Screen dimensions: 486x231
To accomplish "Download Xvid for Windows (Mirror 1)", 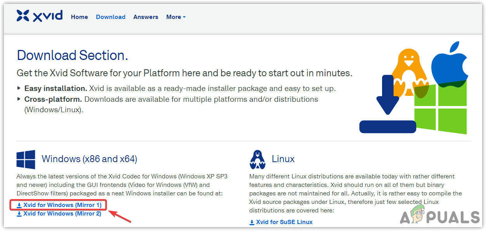I will coord(62,205).
